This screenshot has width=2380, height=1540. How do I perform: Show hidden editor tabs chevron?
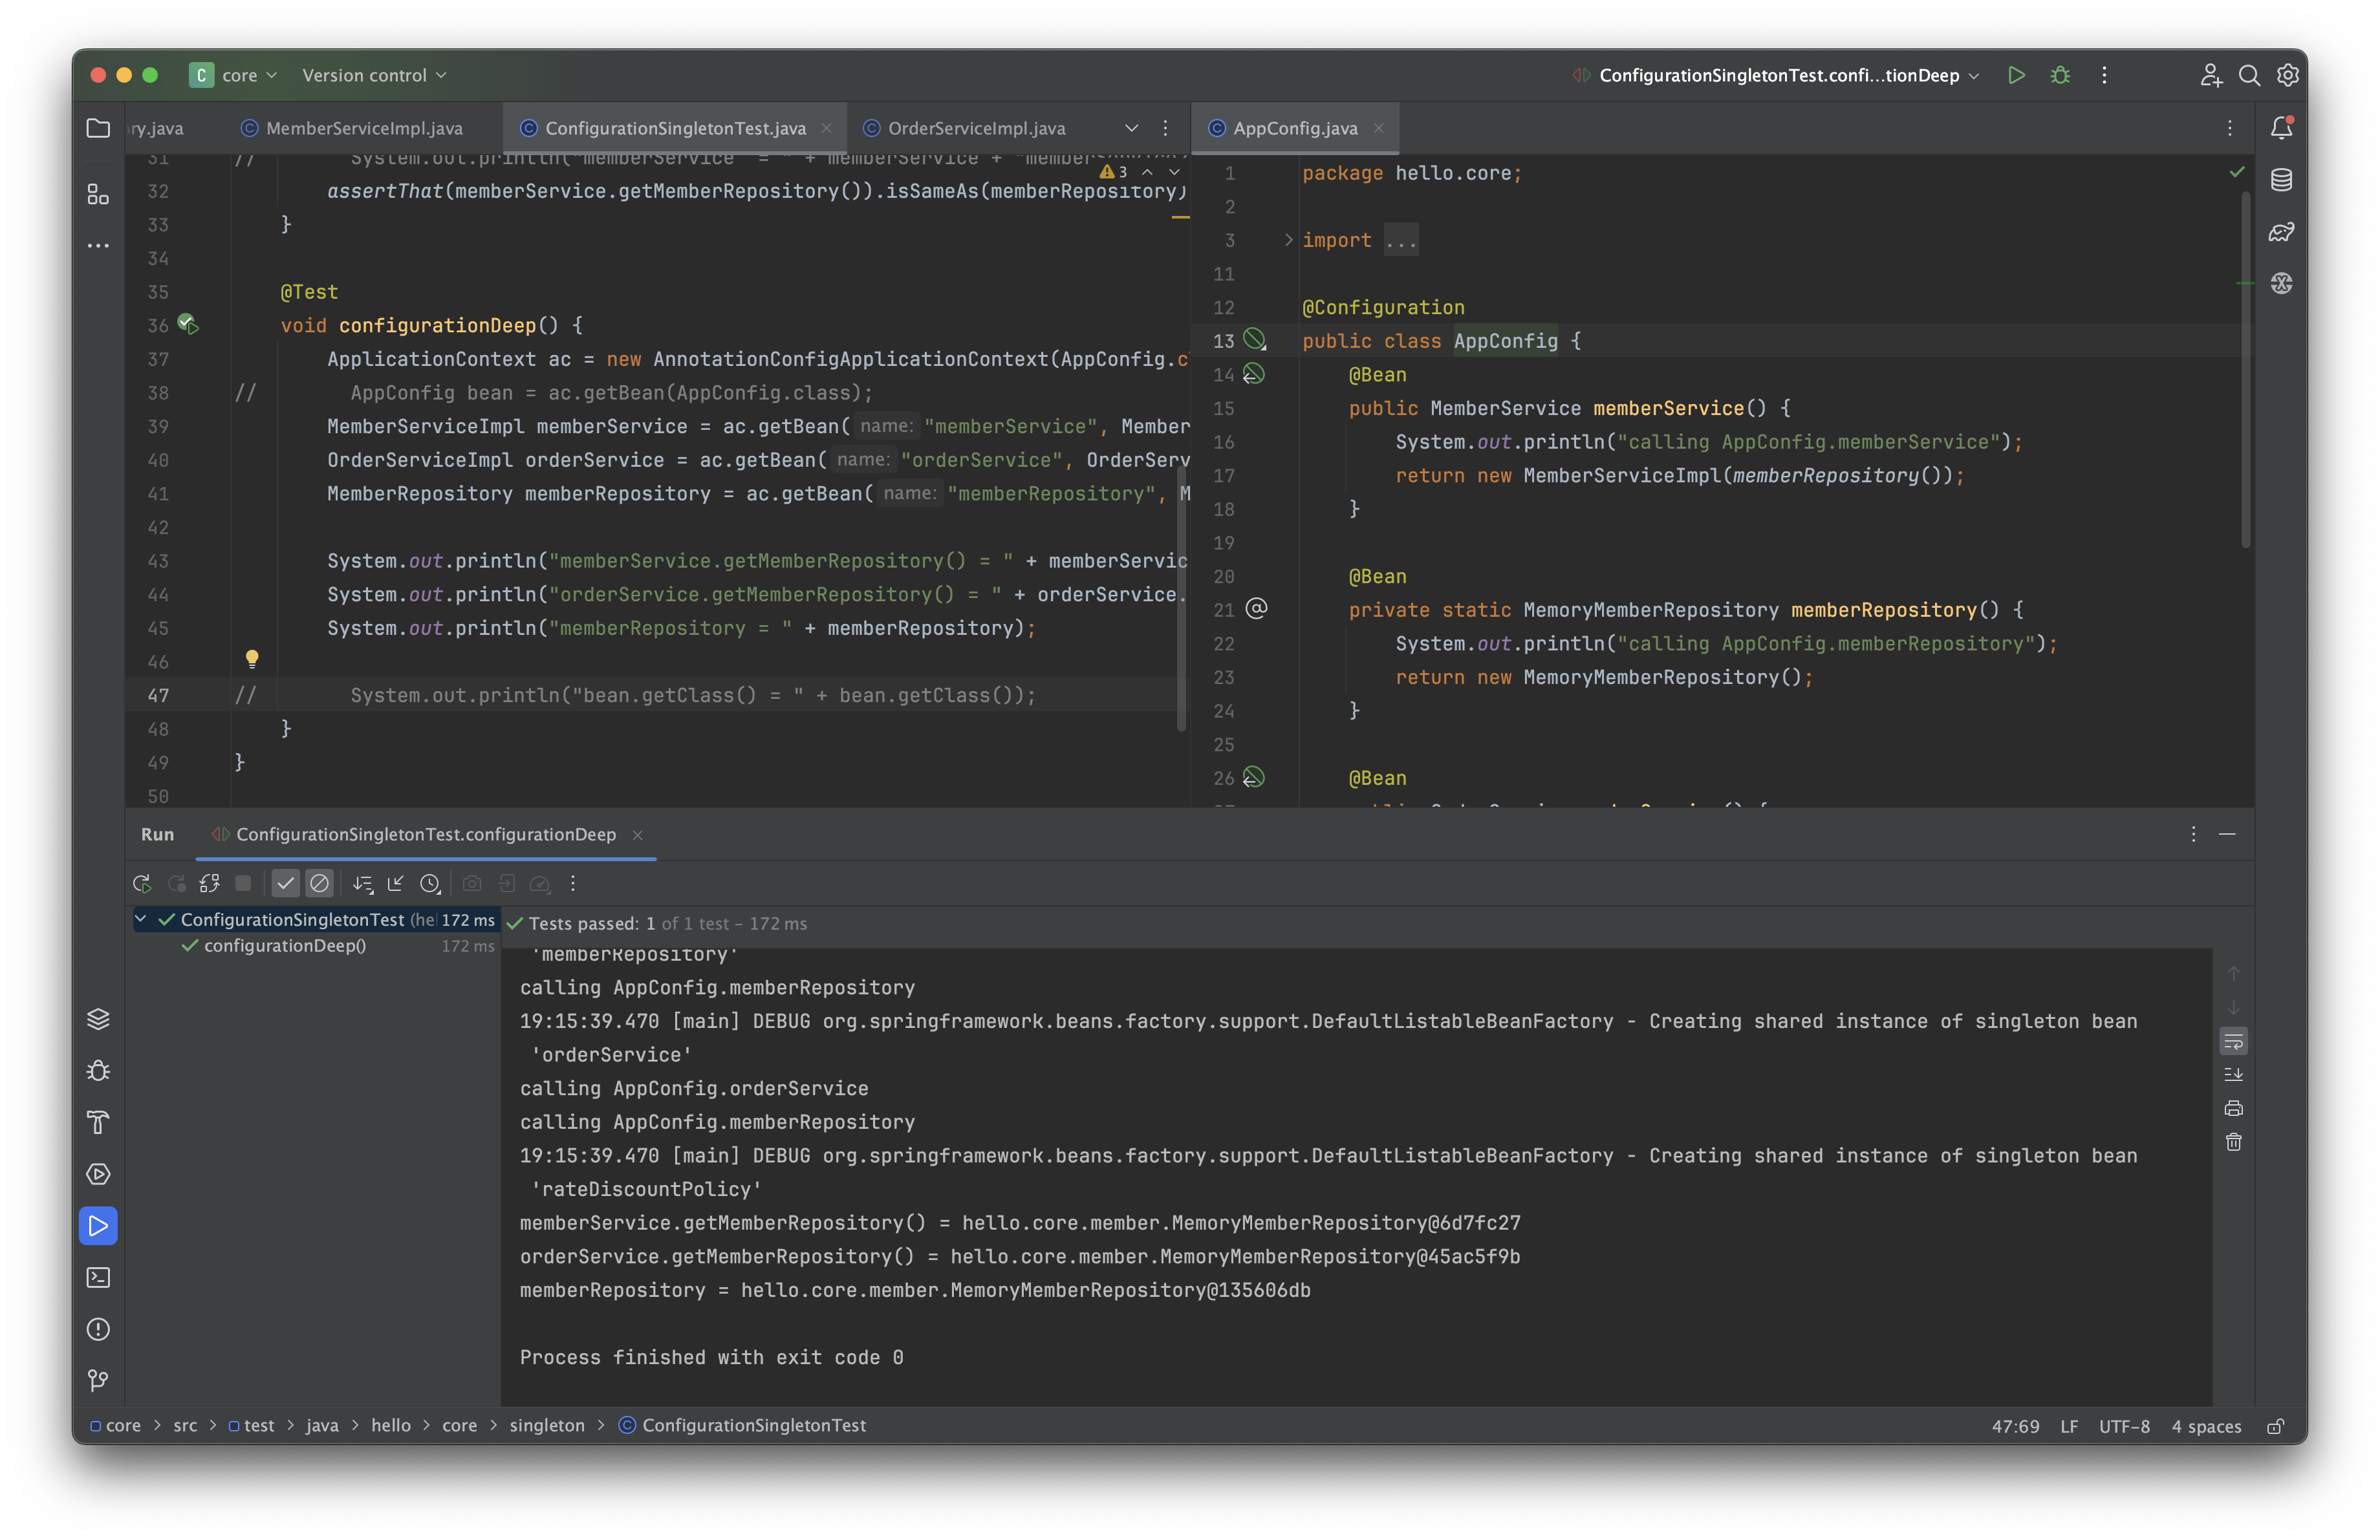coord(1131,128)
